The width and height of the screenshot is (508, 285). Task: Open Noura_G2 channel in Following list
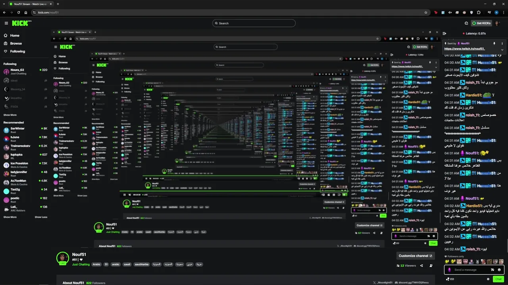pyautogui.click(x=25, y=72)
